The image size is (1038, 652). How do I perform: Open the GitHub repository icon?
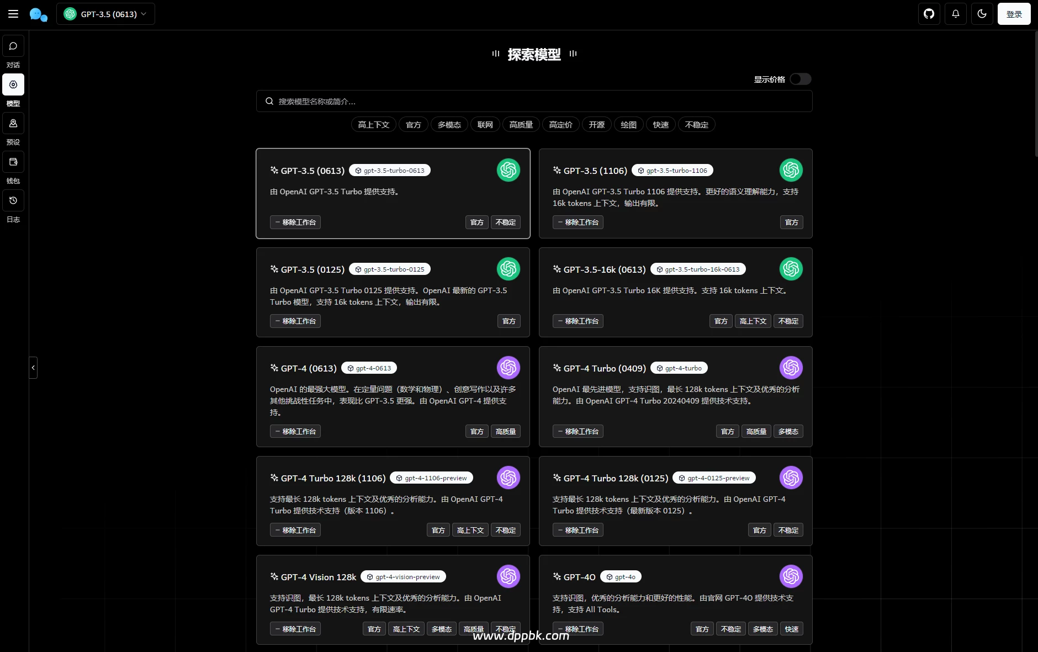point(929,14)
